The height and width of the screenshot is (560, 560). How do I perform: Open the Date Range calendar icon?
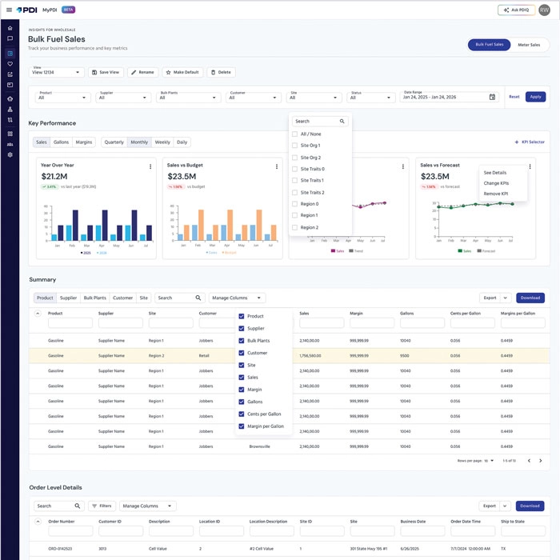pyautogui.click(x=492, y=97)
